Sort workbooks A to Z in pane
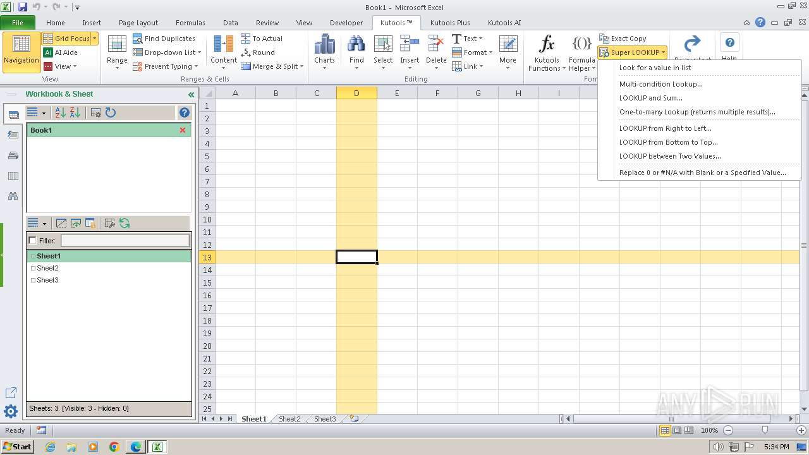809x455 pixels. [61, 112]
